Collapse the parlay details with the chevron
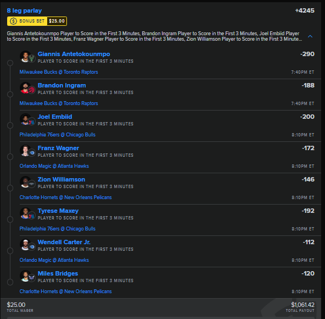The width and height of the screenshot is (325, 319). tap(310, 36)
